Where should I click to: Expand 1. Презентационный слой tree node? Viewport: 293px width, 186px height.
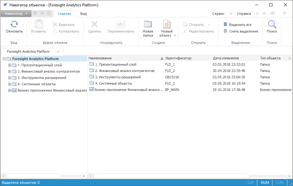(9, 65)
